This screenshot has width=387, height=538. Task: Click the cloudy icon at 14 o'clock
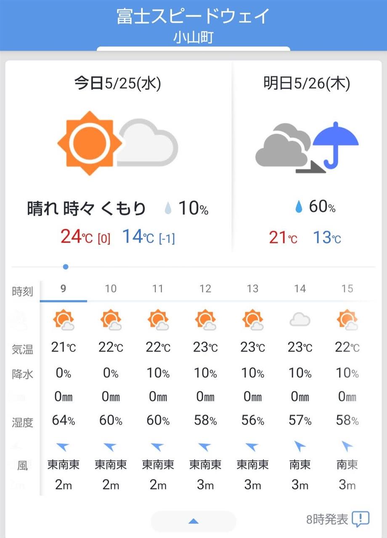click(300, 320)
